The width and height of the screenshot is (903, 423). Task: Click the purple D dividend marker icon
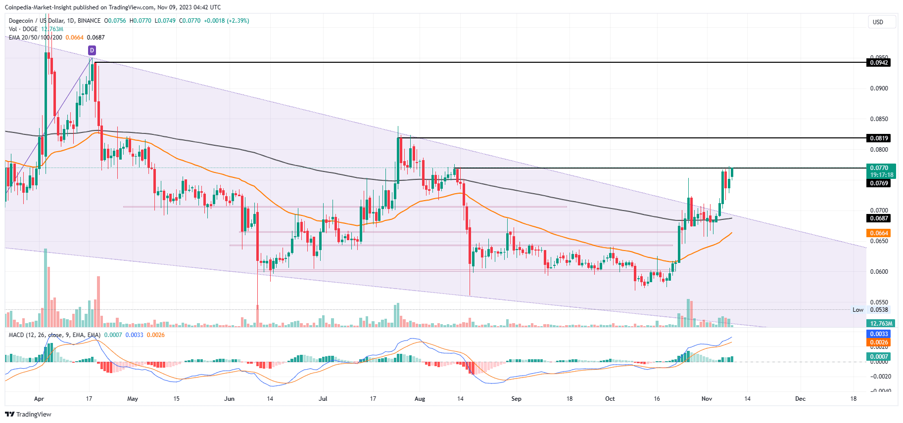(x=92, y=50)
